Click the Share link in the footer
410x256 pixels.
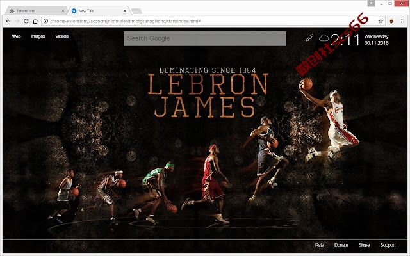tap(364, 245)
